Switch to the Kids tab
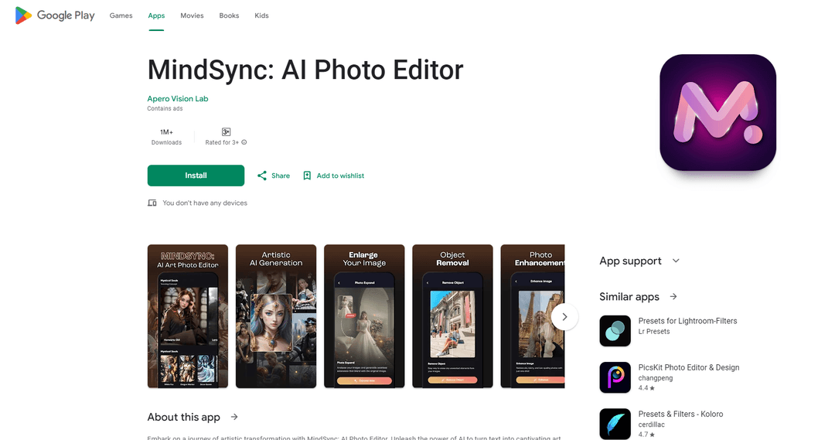The height and width of the screenshot is (440, 835). 261,15
